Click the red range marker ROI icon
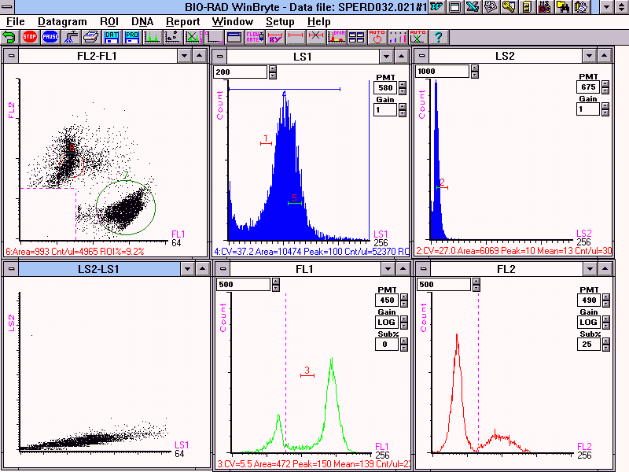Screen dimensions: 629x472 pos(296,37)
